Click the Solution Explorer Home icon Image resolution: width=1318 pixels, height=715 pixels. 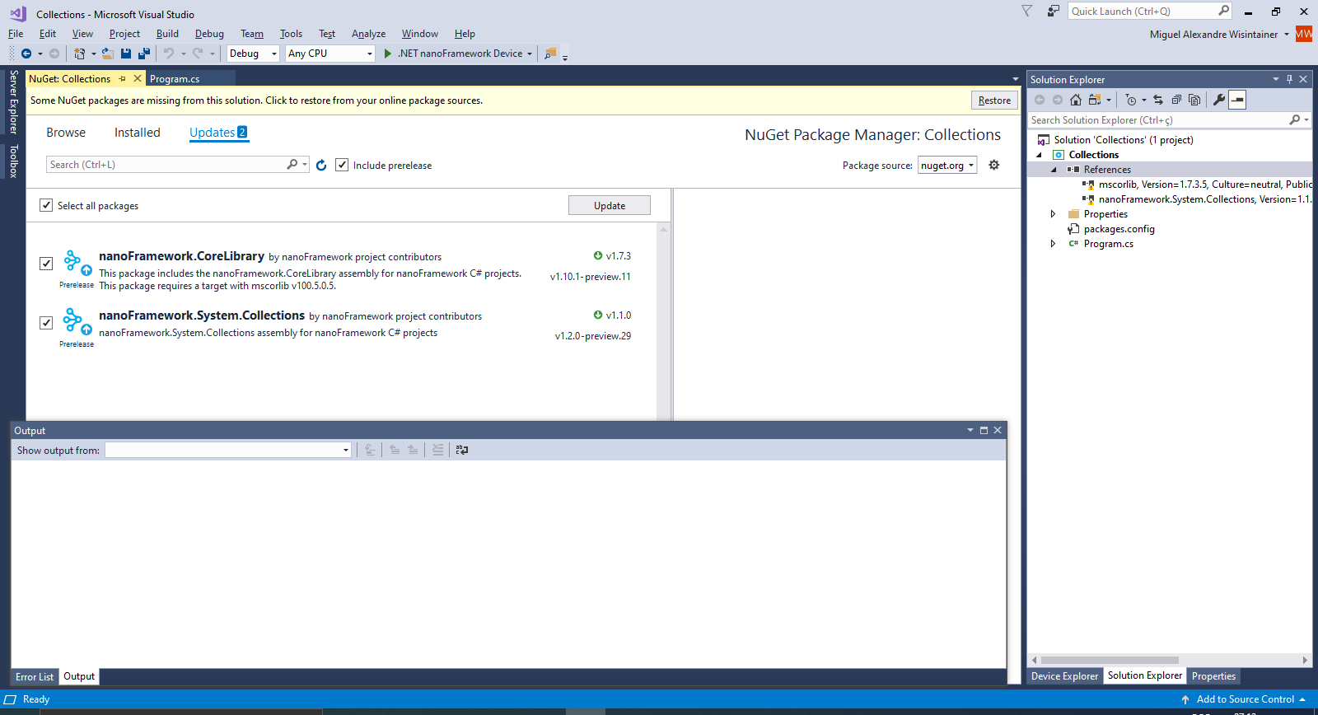tap(1076, 100)
